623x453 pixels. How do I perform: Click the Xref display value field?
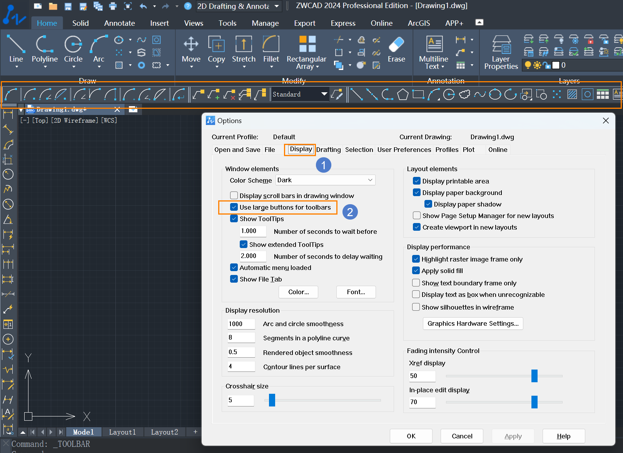point(422,376)
